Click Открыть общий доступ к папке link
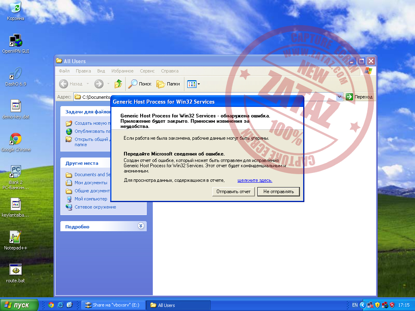This screenshot has height=311, width=415. [x=88, y=142]
